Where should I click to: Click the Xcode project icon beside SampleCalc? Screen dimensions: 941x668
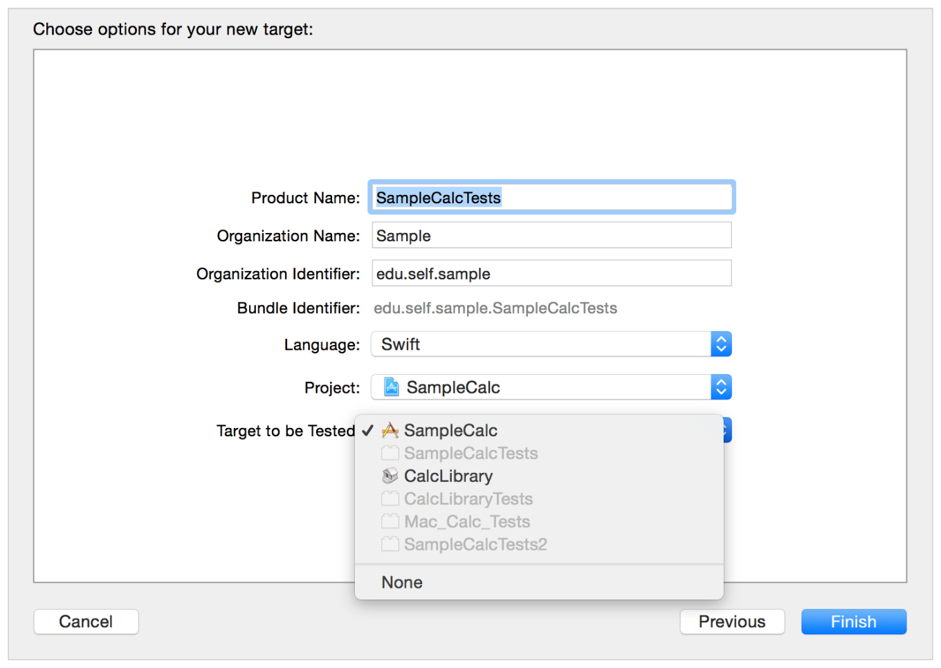[392, 387]
